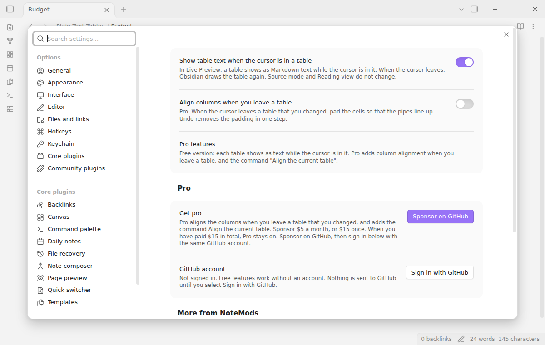This screenshot has width=545, height=345.
Task: Switch to reading view book icon
Action: (x=520, y=26)
